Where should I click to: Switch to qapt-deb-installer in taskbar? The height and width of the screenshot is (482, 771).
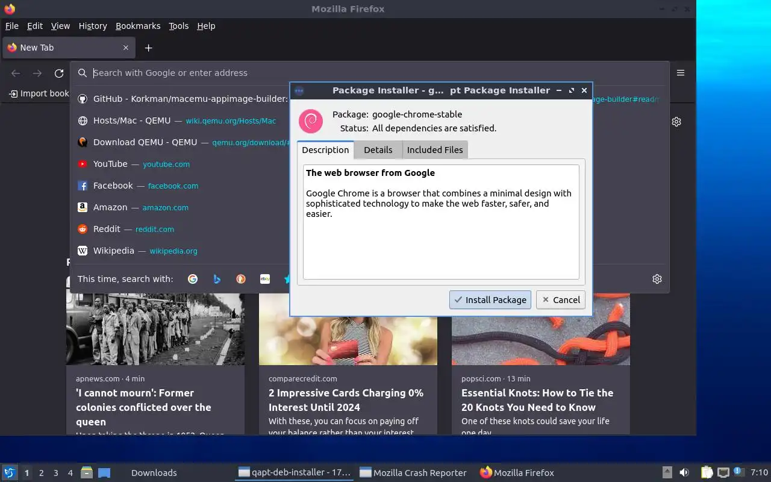(295, 473)
